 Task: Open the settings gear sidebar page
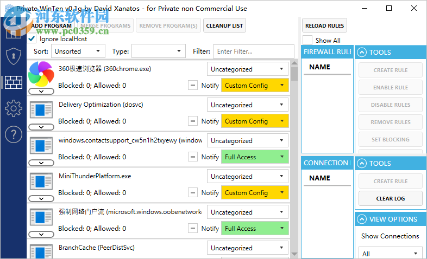tap(14, 108)
